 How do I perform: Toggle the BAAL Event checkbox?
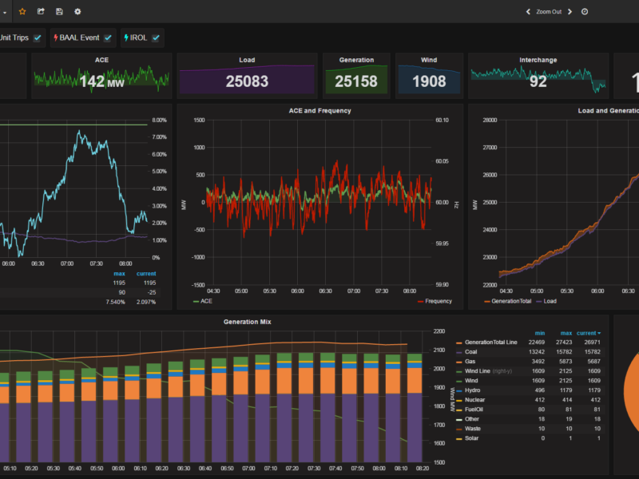point(108,38)
